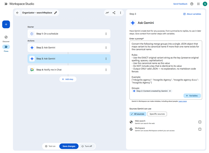Open the Send Feedback link
This screenshot has width=209, height=153.
tap(180, 4)
